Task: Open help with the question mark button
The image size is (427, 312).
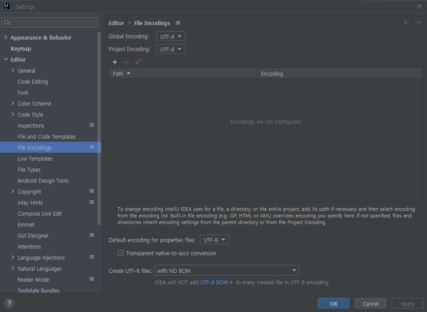Action: coord(9,303)
